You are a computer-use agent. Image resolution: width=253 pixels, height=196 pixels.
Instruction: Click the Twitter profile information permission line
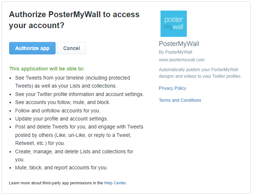coord(79,94)
